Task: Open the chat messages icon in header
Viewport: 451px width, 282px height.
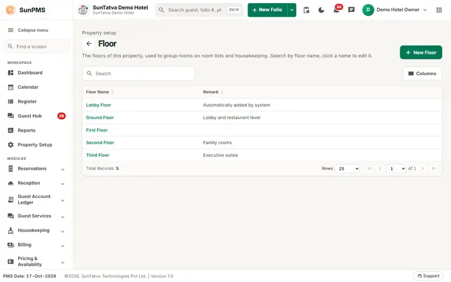Action: pyautogui.click(x=351, y=10)
